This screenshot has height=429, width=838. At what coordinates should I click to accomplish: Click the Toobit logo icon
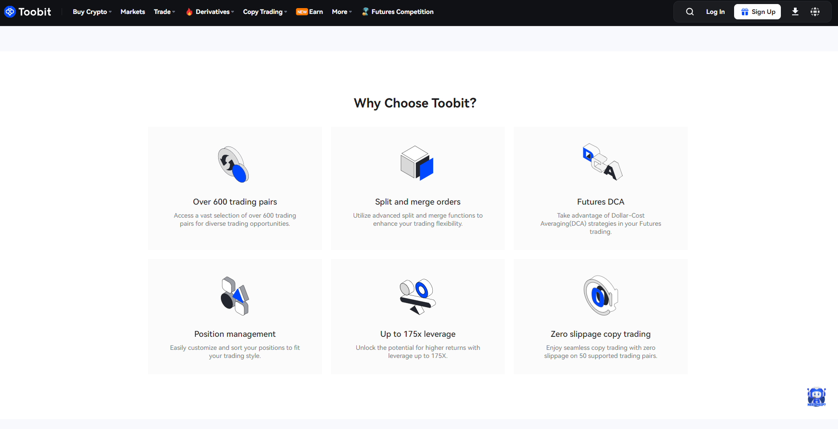click(10, 12)
